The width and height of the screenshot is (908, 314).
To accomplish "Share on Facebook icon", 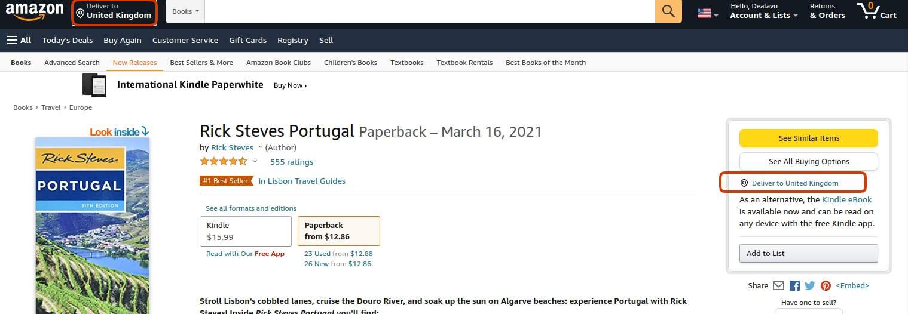I will click(794, 286).
